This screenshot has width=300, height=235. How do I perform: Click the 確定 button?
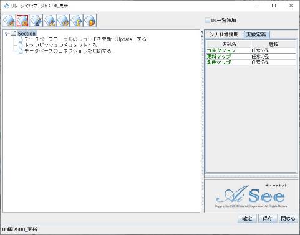[247, 218]
